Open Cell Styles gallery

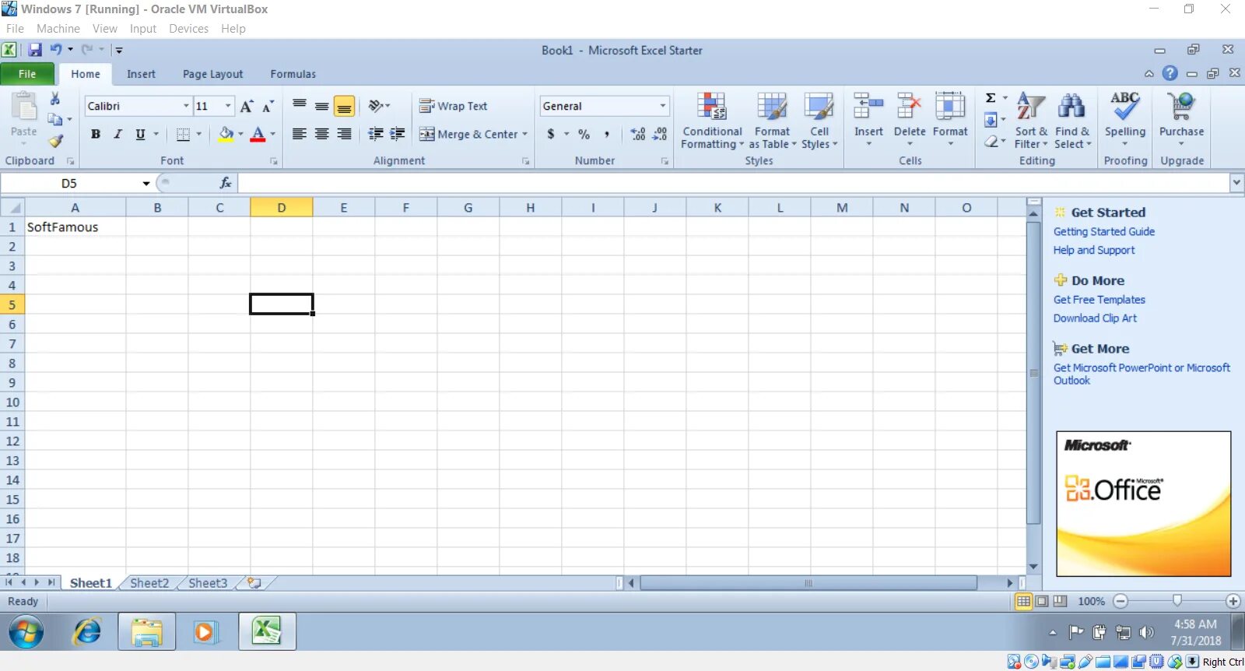pyautogui.click(x=819, y=121)
